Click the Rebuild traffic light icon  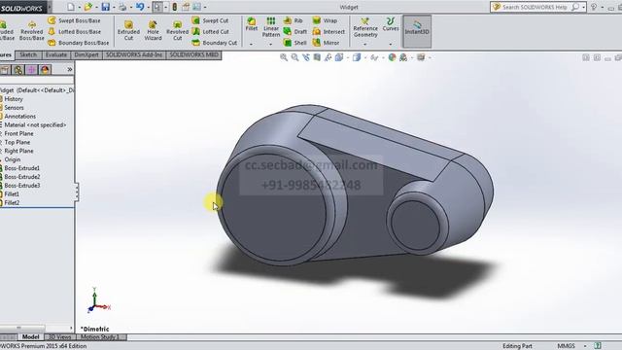coord(175,7)
